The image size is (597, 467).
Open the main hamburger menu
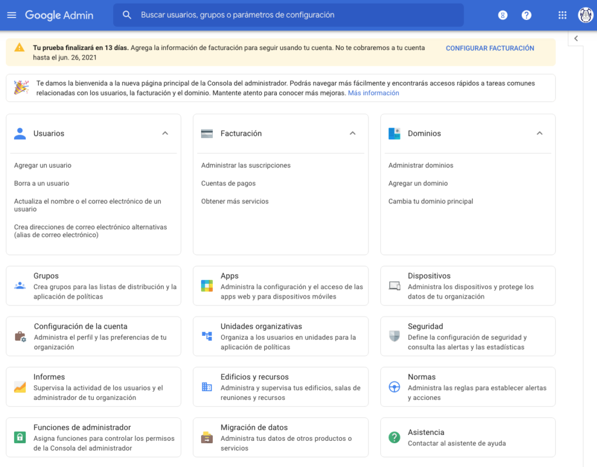[x=12, y=15]
